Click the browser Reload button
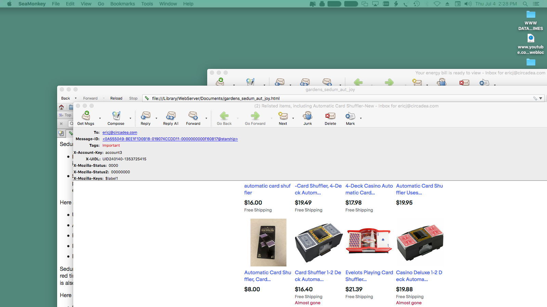This screenshot has height=307, width=547. [x=116, y=98]
